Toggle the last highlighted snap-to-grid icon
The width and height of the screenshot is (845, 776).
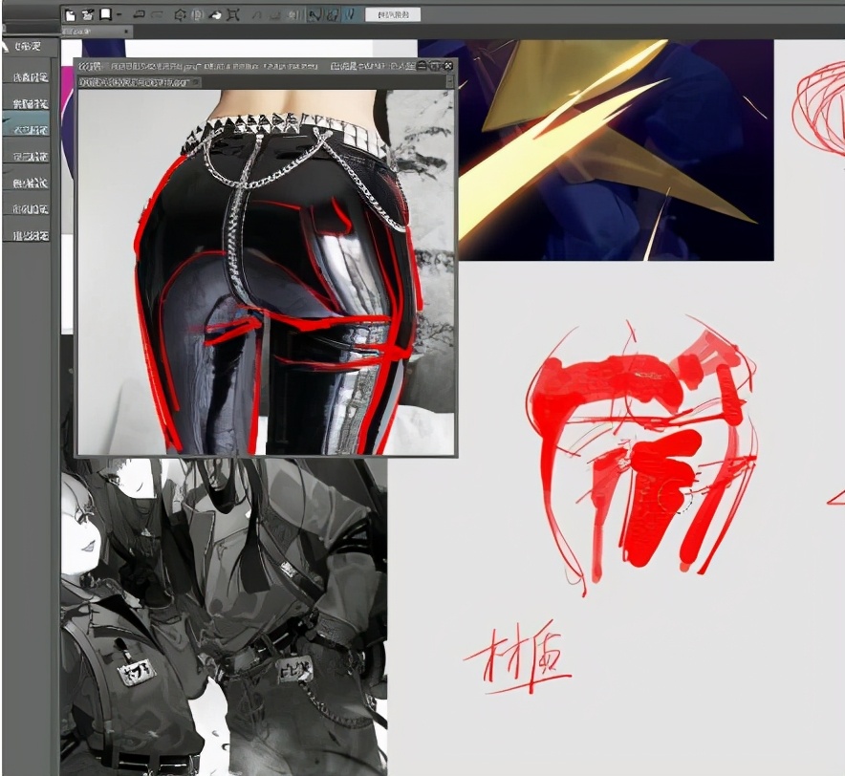click(x=351, y=14)
